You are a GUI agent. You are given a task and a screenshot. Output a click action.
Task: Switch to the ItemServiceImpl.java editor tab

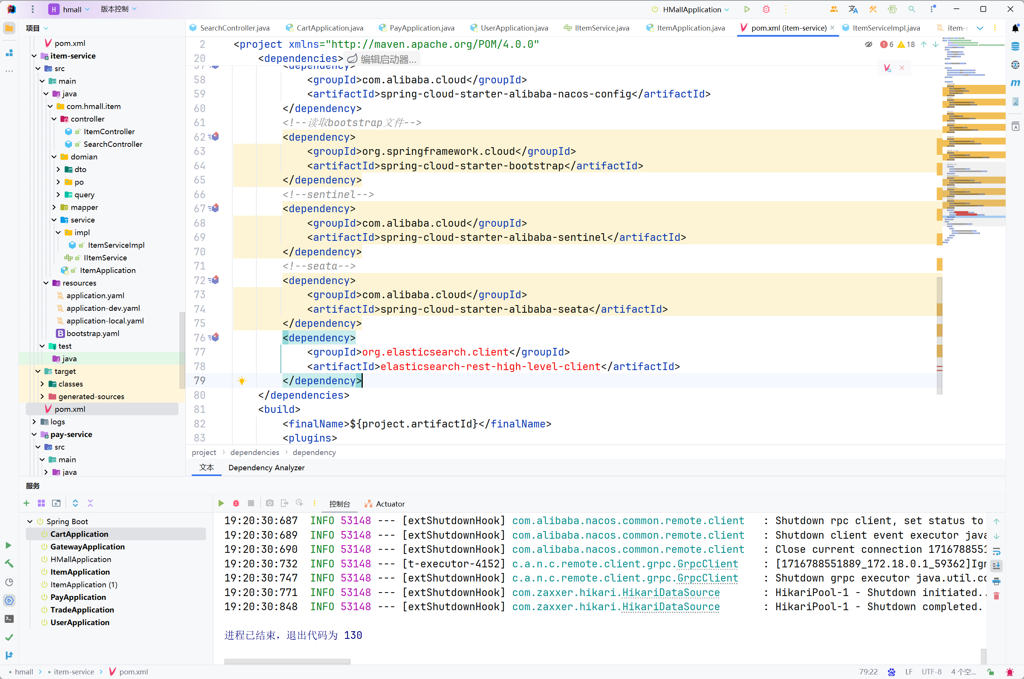(886, 28)
